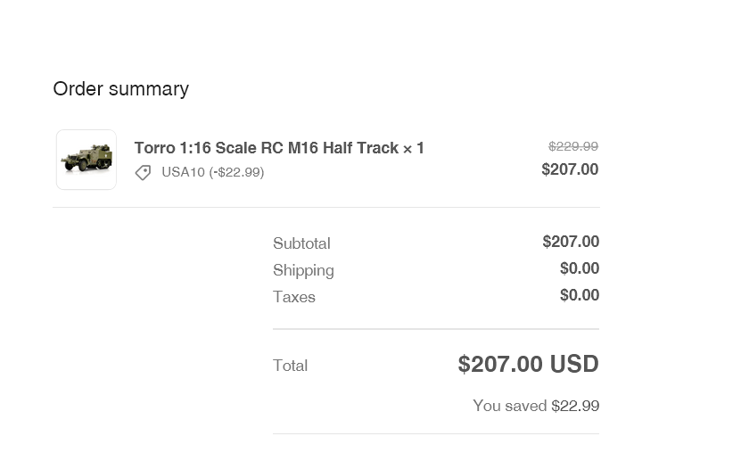Click the Taxes $0.00 value
This screenshot has height=461, width=741.
(x=580, y=295)
